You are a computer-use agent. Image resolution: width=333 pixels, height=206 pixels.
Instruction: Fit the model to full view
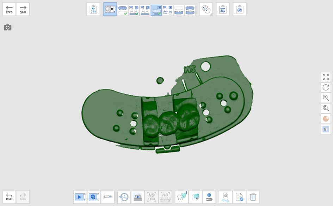click(326, 77)
